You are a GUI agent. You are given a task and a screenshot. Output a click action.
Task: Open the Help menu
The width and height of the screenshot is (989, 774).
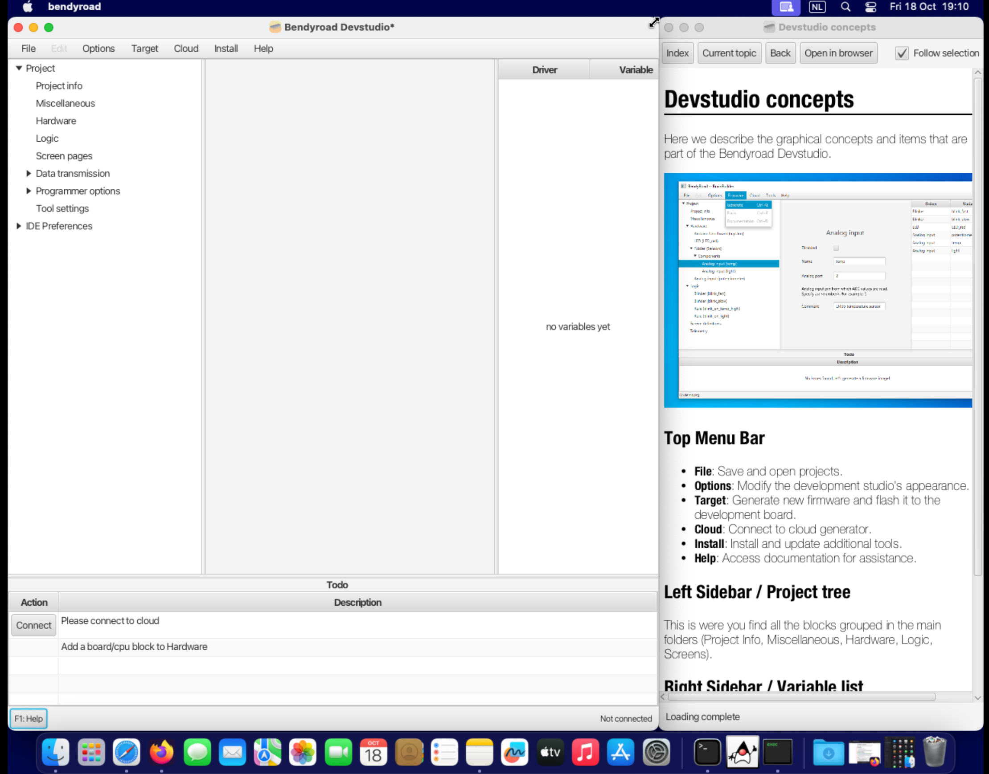tap(263, 49)
